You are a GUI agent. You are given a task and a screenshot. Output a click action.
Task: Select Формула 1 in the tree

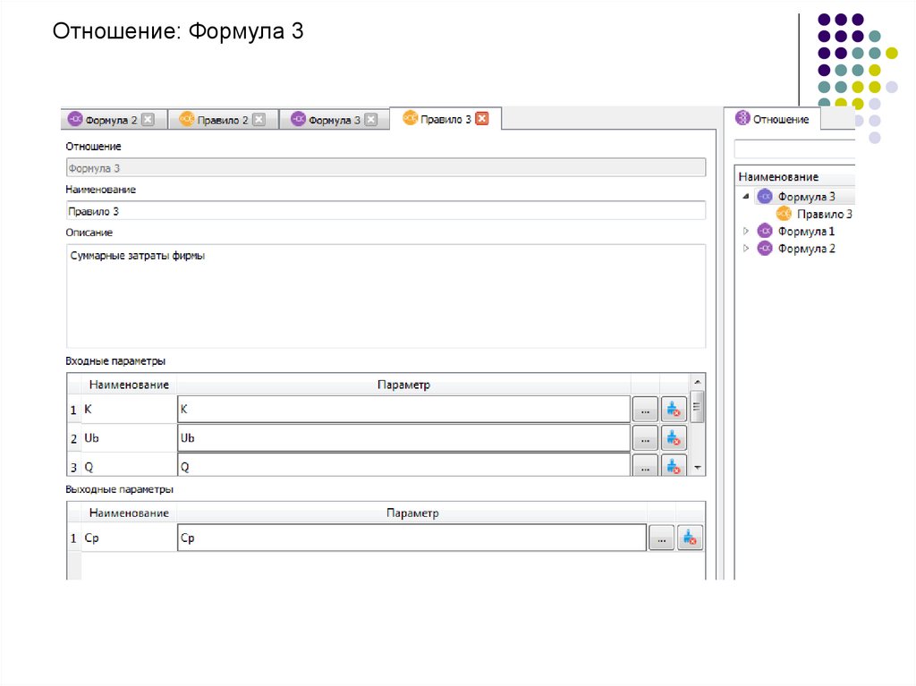click(806, 231)
